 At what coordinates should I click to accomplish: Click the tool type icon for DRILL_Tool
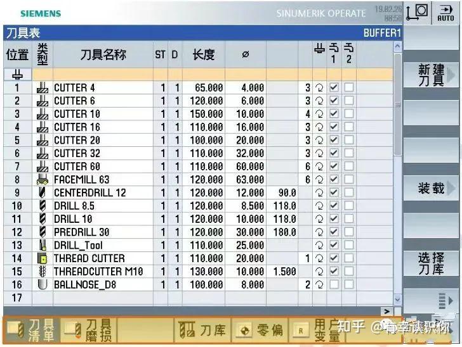(x=43, y=245)
